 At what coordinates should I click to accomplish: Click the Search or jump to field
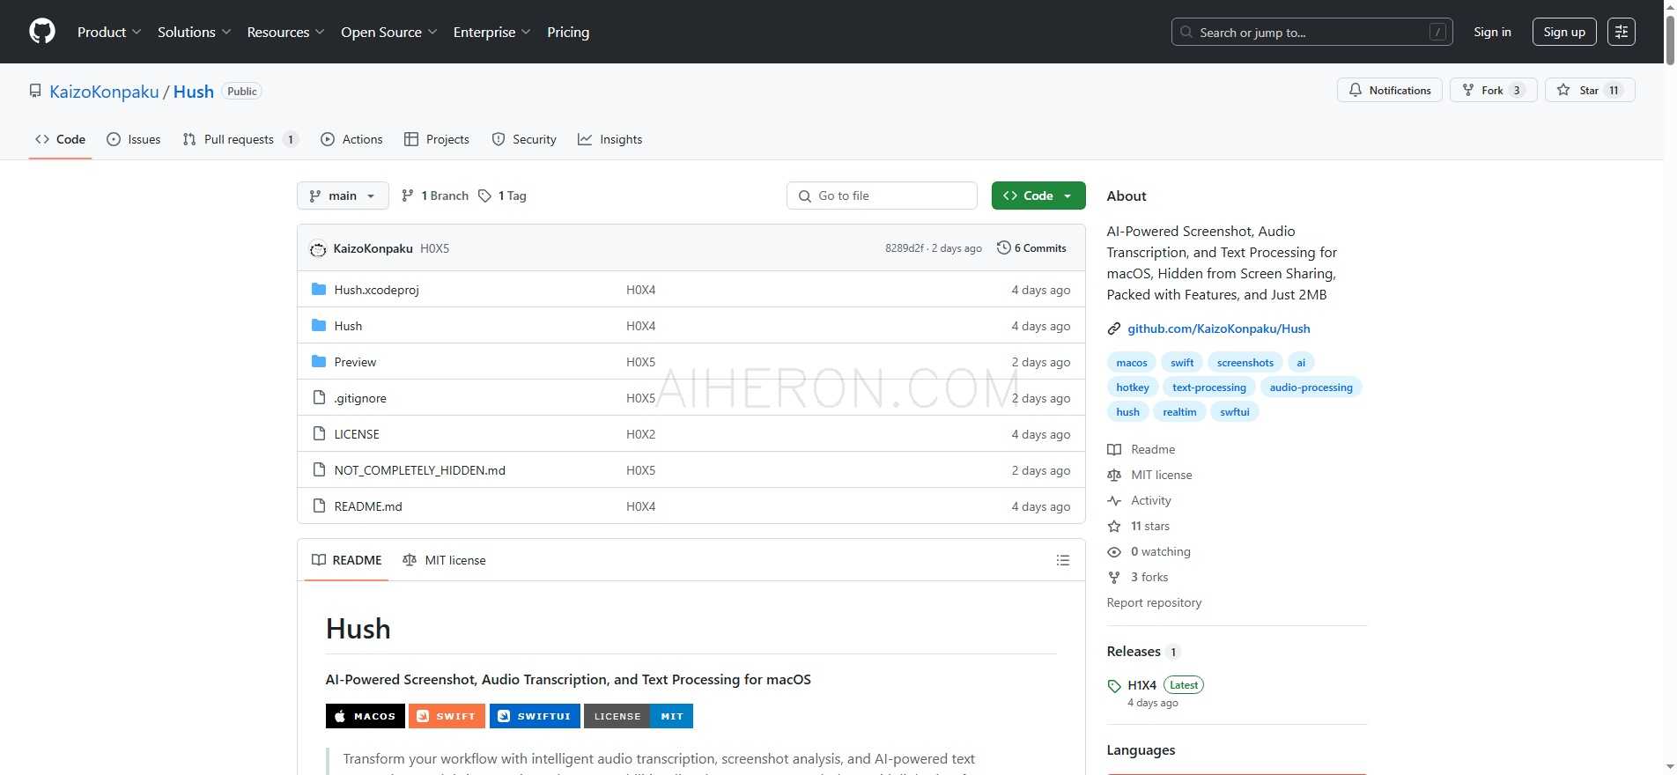tap(1311, 32)
